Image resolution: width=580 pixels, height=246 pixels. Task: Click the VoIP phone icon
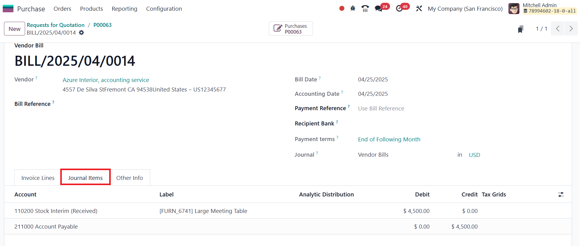365,9
